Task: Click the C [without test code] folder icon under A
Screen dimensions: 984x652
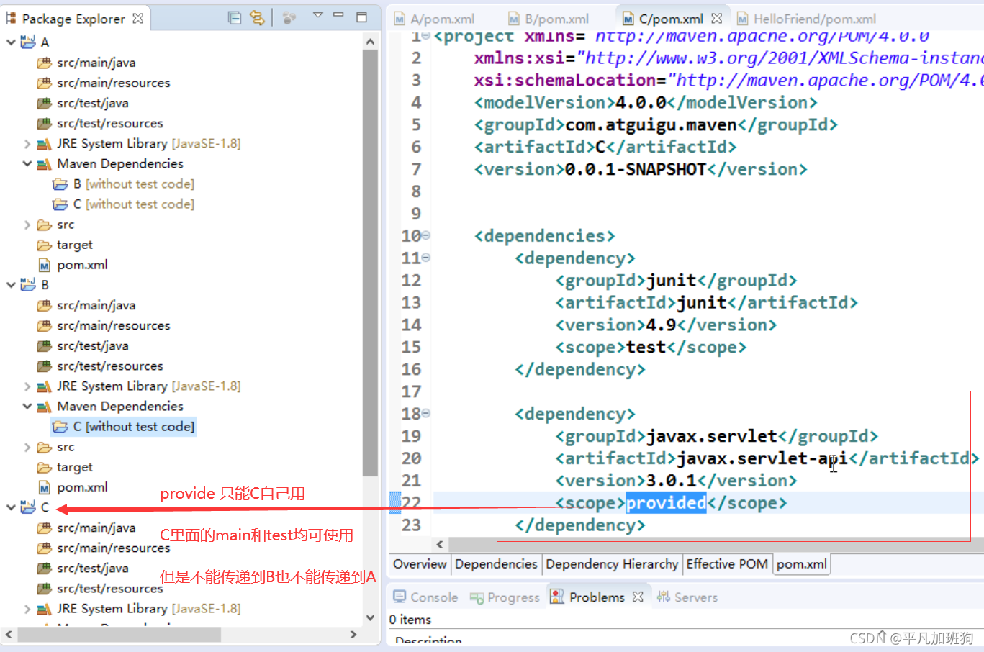Action: point(60,204)
